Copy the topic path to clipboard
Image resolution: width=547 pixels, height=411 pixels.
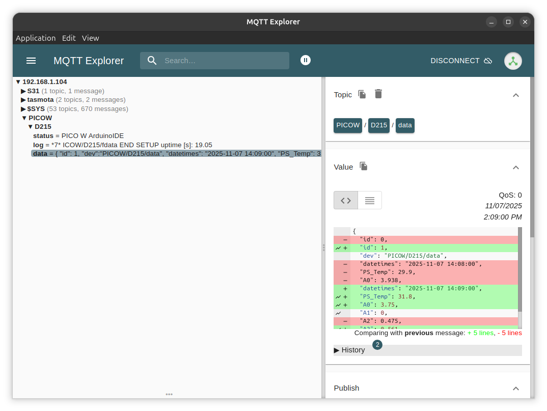click(362, 94)
